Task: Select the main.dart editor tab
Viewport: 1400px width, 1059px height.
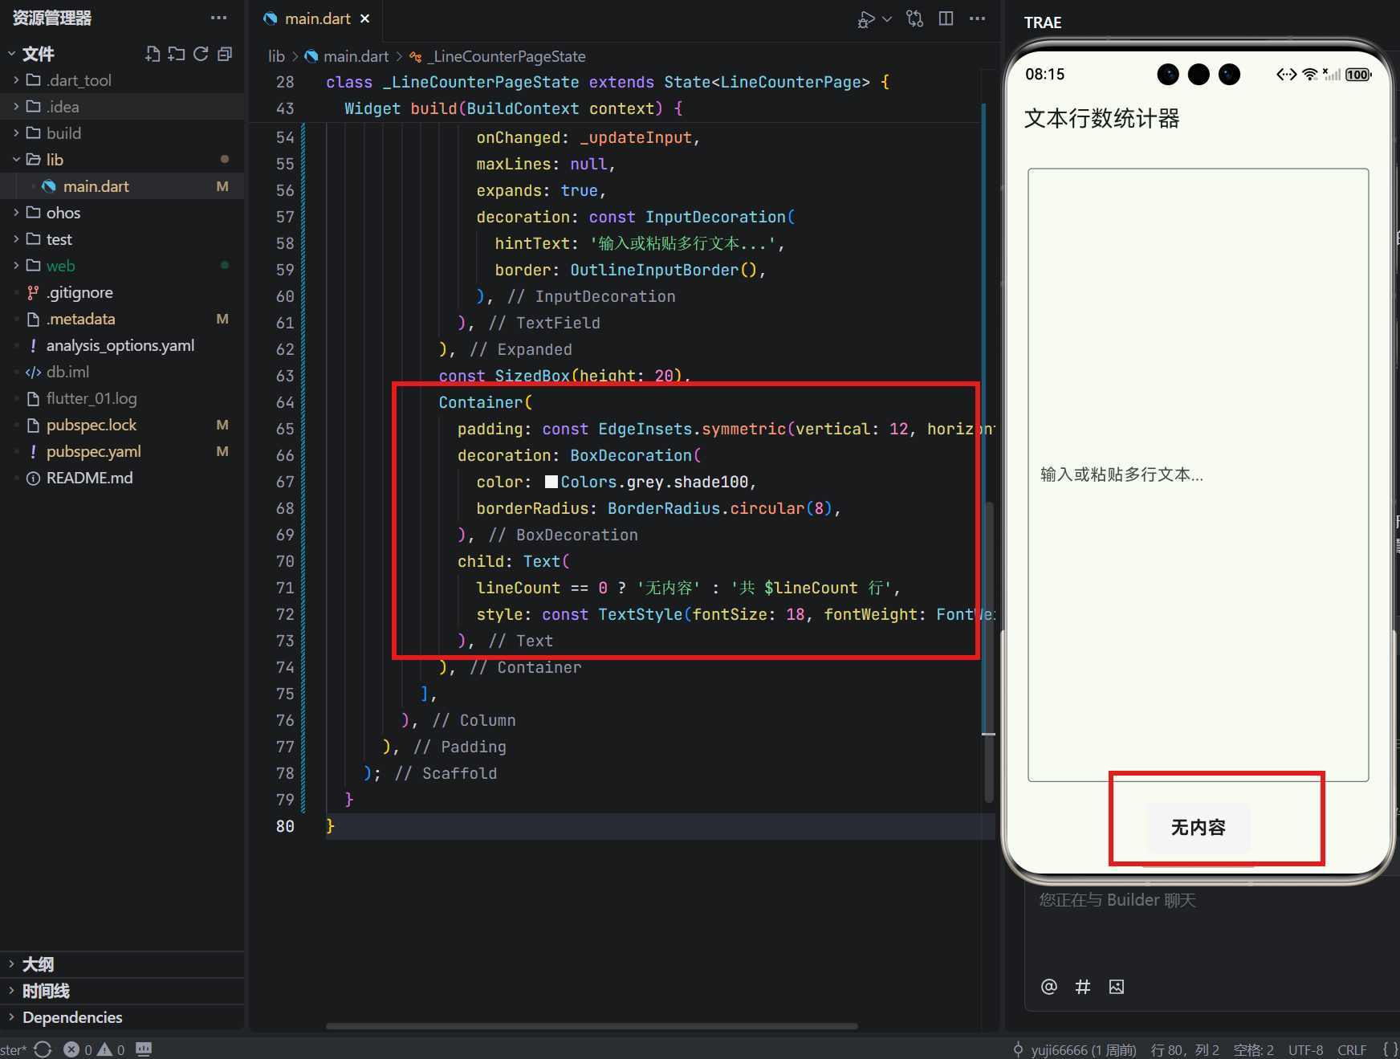Action: pos(317,18)
